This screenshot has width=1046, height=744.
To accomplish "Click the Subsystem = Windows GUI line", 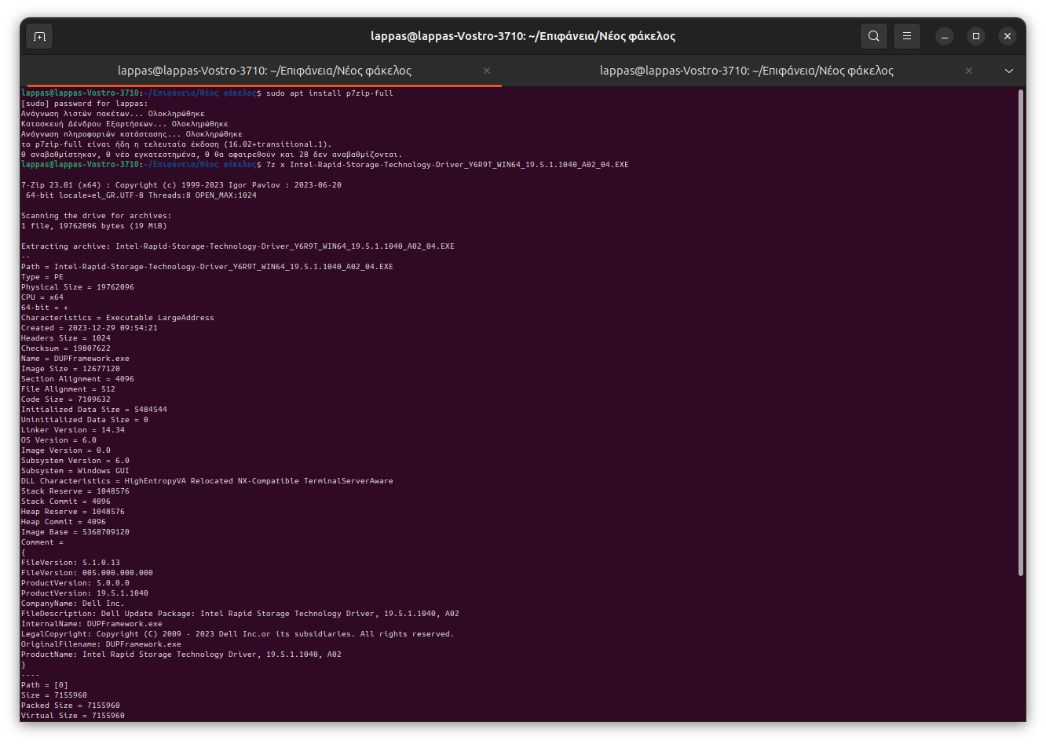I will coord(75,471).
